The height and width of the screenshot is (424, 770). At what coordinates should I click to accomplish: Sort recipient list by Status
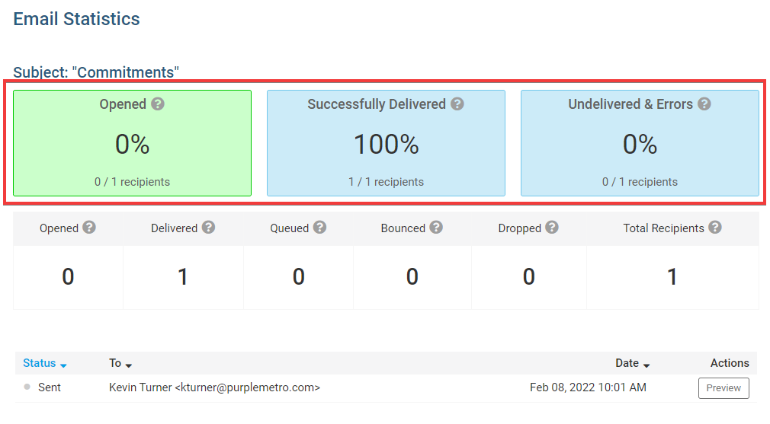(45, 363)
